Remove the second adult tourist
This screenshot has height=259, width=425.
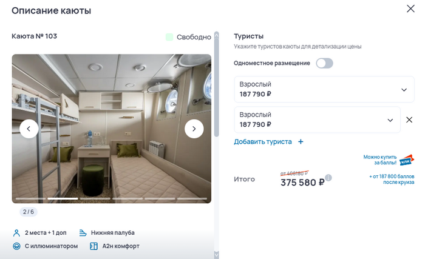pos(410,119)
